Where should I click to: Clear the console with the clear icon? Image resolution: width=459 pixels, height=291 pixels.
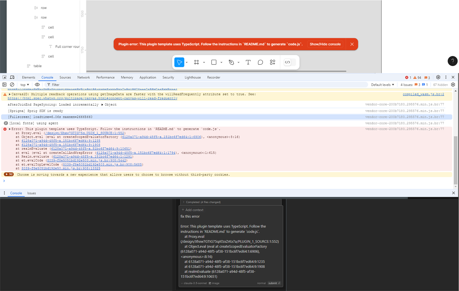[x=12, y=85]
